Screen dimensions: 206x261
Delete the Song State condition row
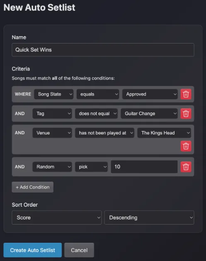(186, 94)
